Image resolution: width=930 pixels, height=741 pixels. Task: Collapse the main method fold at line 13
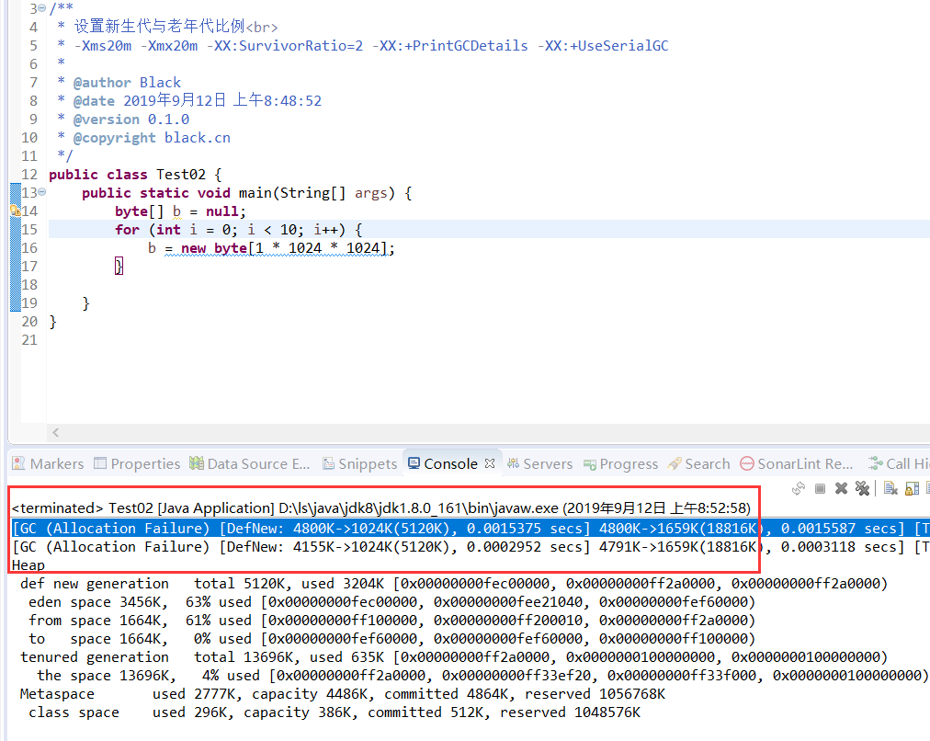tap(41, 191)
